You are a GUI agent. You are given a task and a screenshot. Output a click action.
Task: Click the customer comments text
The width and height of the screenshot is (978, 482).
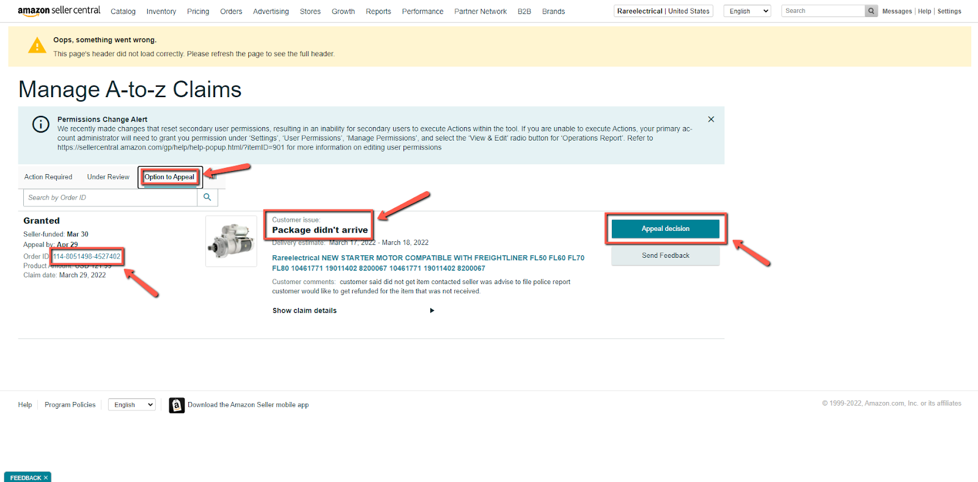pos(421,287)
